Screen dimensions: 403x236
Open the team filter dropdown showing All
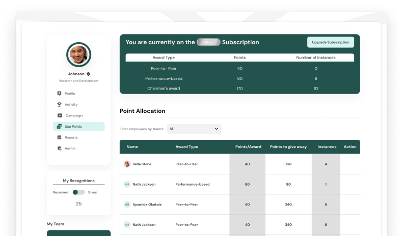coord(194,129)
